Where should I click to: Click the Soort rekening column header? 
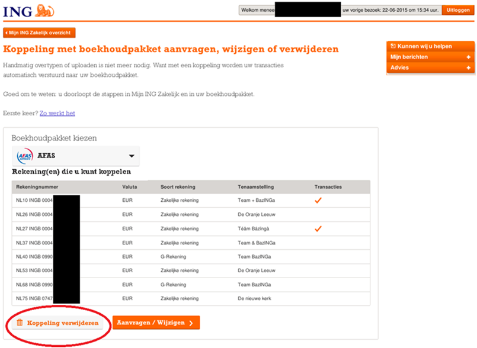click(178, 187)
